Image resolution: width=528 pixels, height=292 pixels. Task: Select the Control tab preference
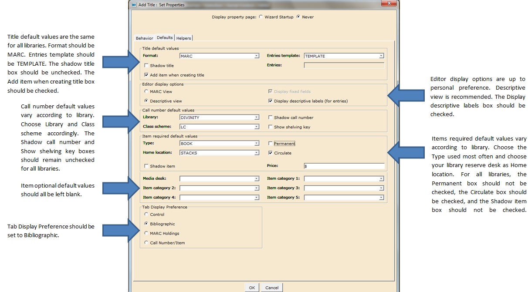click(x=146, y=214)
